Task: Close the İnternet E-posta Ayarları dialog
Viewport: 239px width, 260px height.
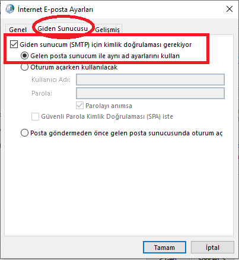Action: click(230, 9)
